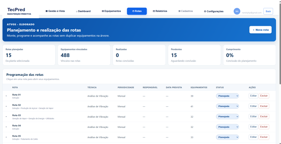
Task: Click the Rota 04 name
Action: (x=16, y=125)
